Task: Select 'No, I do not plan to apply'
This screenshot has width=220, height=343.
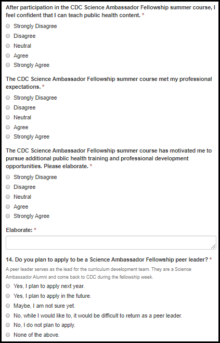Action: coord(8,325)
